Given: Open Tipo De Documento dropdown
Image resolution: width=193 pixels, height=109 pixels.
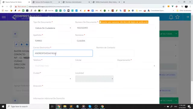Looking at the screenshot, I should (52, 28).
